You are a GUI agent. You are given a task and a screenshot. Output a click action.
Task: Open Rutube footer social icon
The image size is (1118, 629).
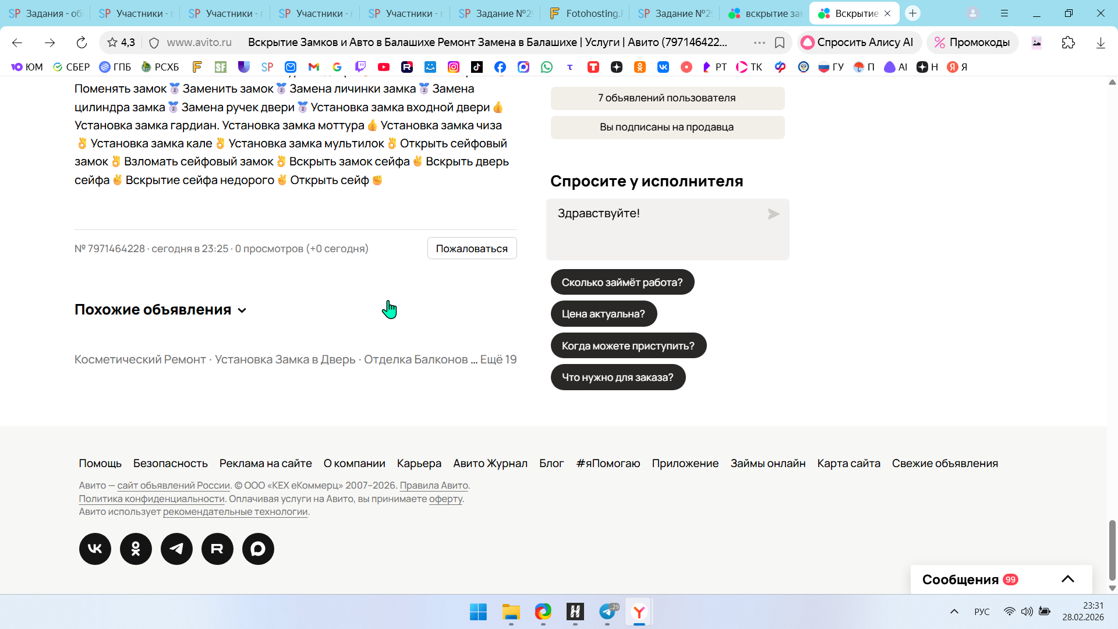pos(217,549)
